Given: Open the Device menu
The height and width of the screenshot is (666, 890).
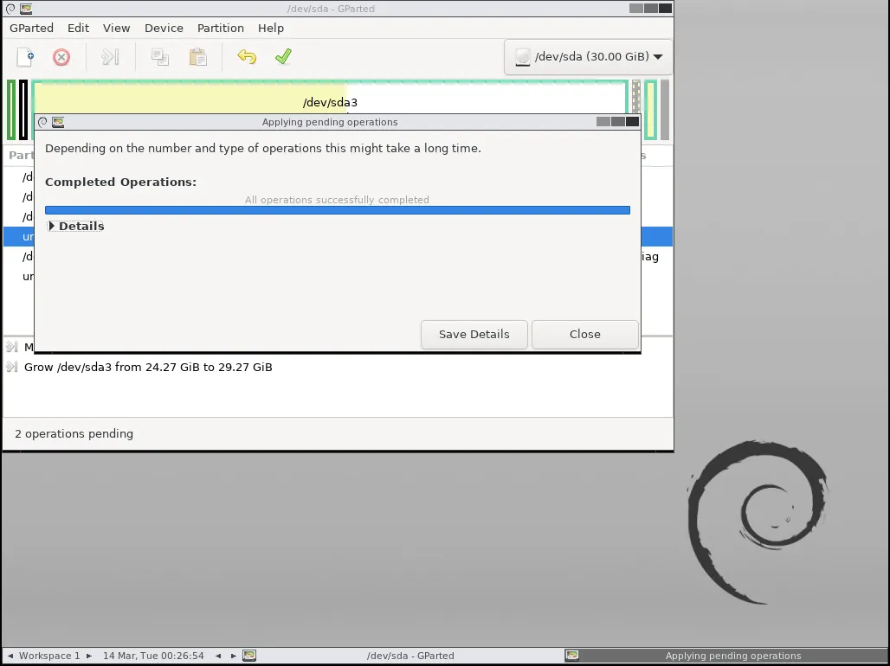Looking at the screenshot, I should point(164,28).
